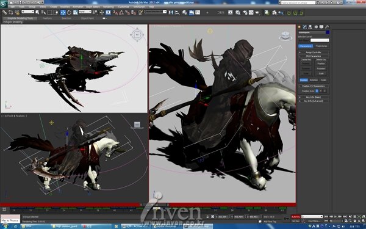
Task: Click the Key Filters button
Action: [314, 221]
